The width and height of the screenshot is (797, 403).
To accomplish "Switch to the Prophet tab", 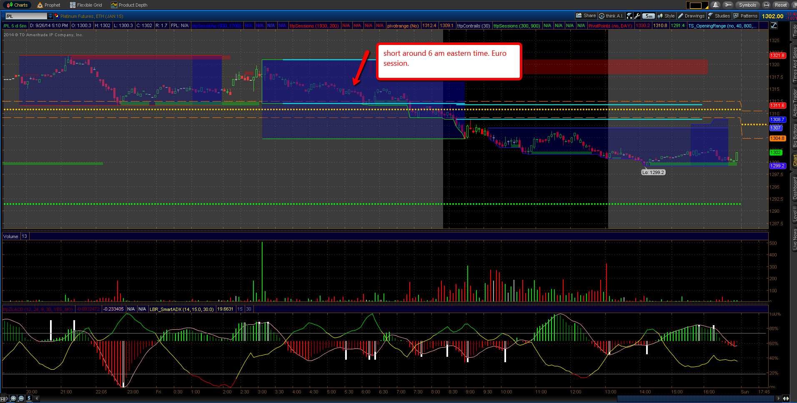I will [49, 5].
